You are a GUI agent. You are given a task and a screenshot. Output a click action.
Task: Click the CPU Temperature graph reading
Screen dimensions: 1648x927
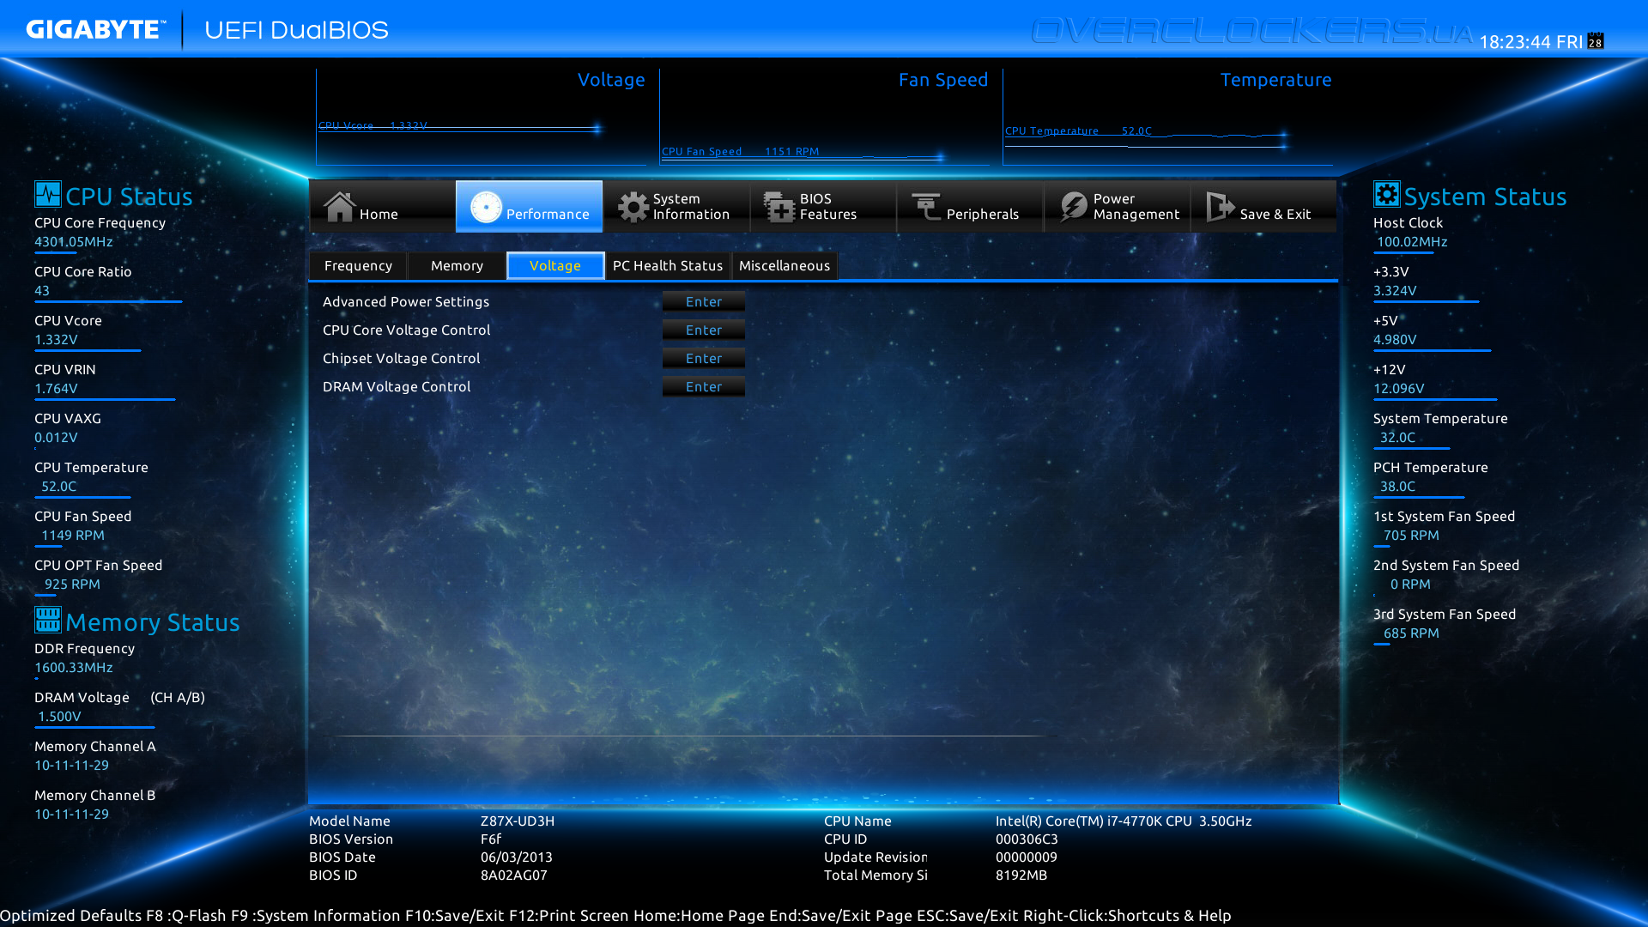pyautogui.click(x=1079, y=130)
